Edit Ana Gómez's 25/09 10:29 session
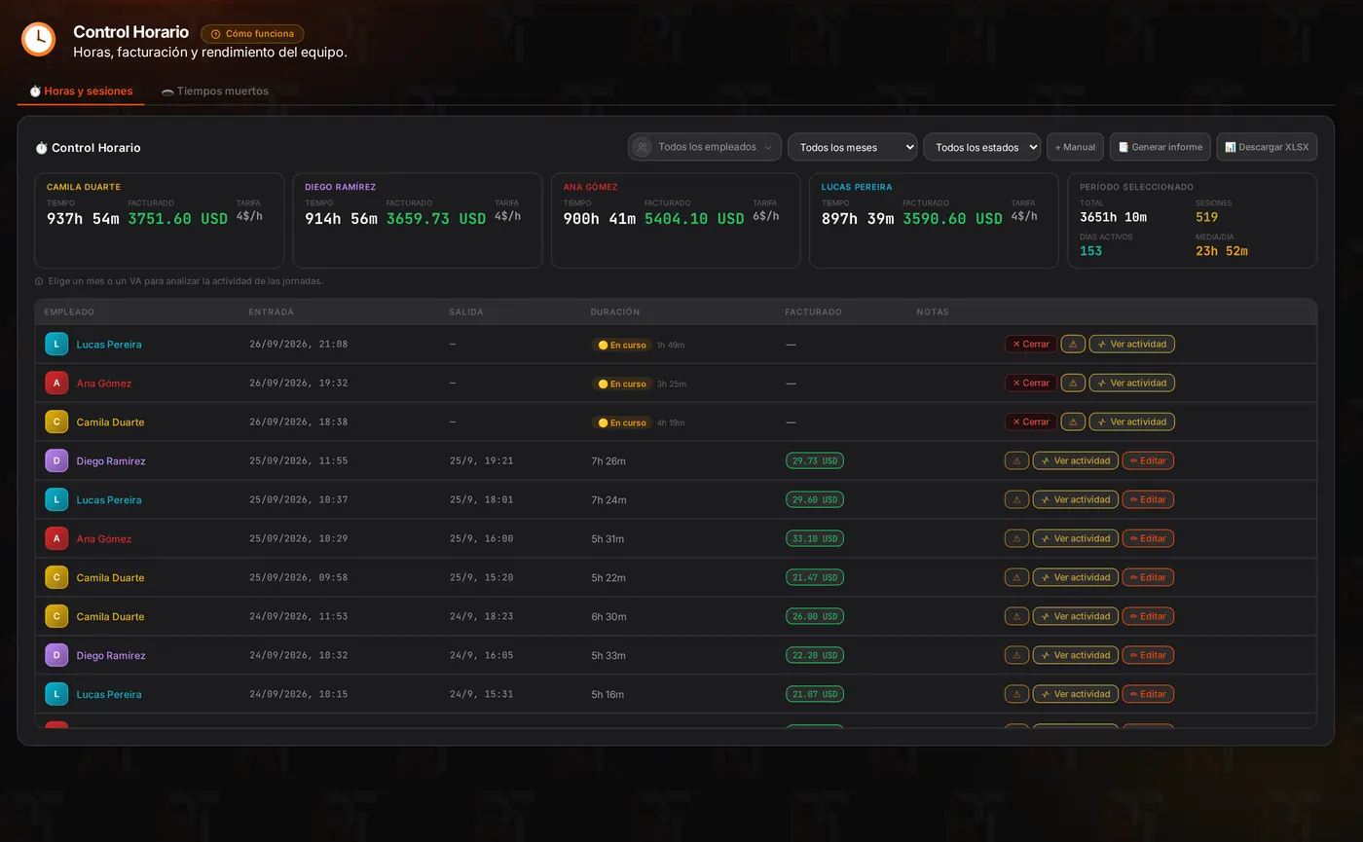 click(1148, 538)
